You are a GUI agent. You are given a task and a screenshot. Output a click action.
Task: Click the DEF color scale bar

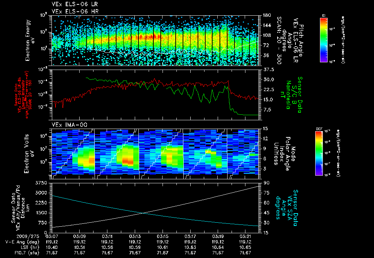click(319, 153)
